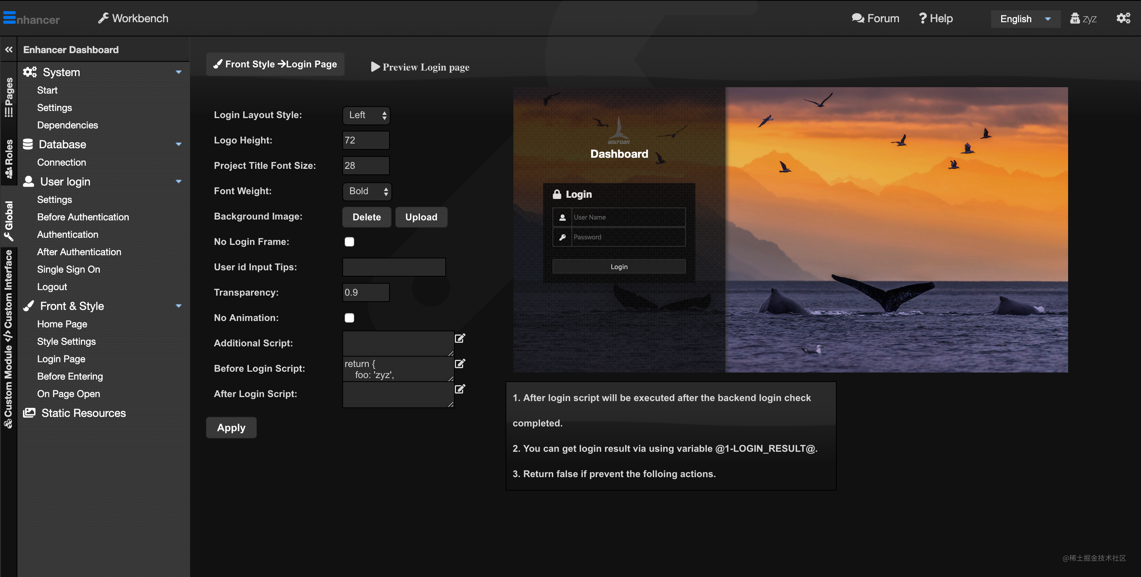
Task: Collapse the User login section arrow
Action: [x=179, y=181]
